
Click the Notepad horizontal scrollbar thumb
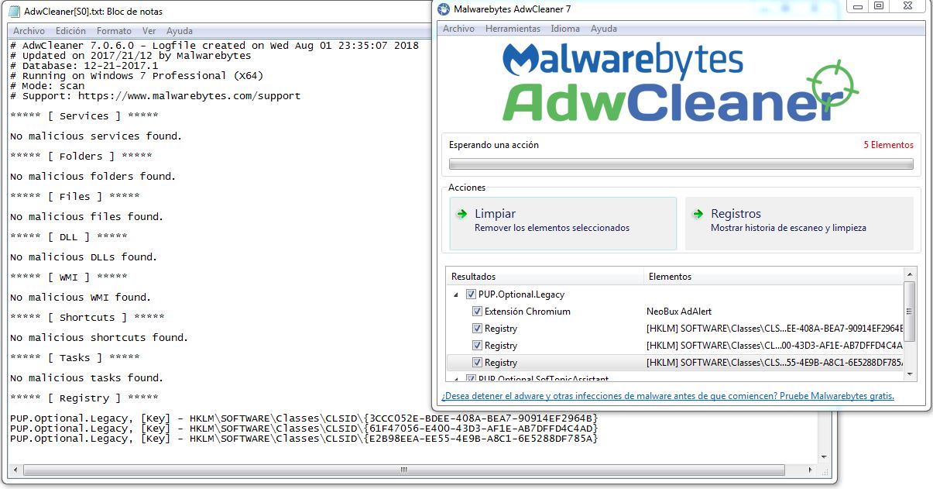point(405,470)
